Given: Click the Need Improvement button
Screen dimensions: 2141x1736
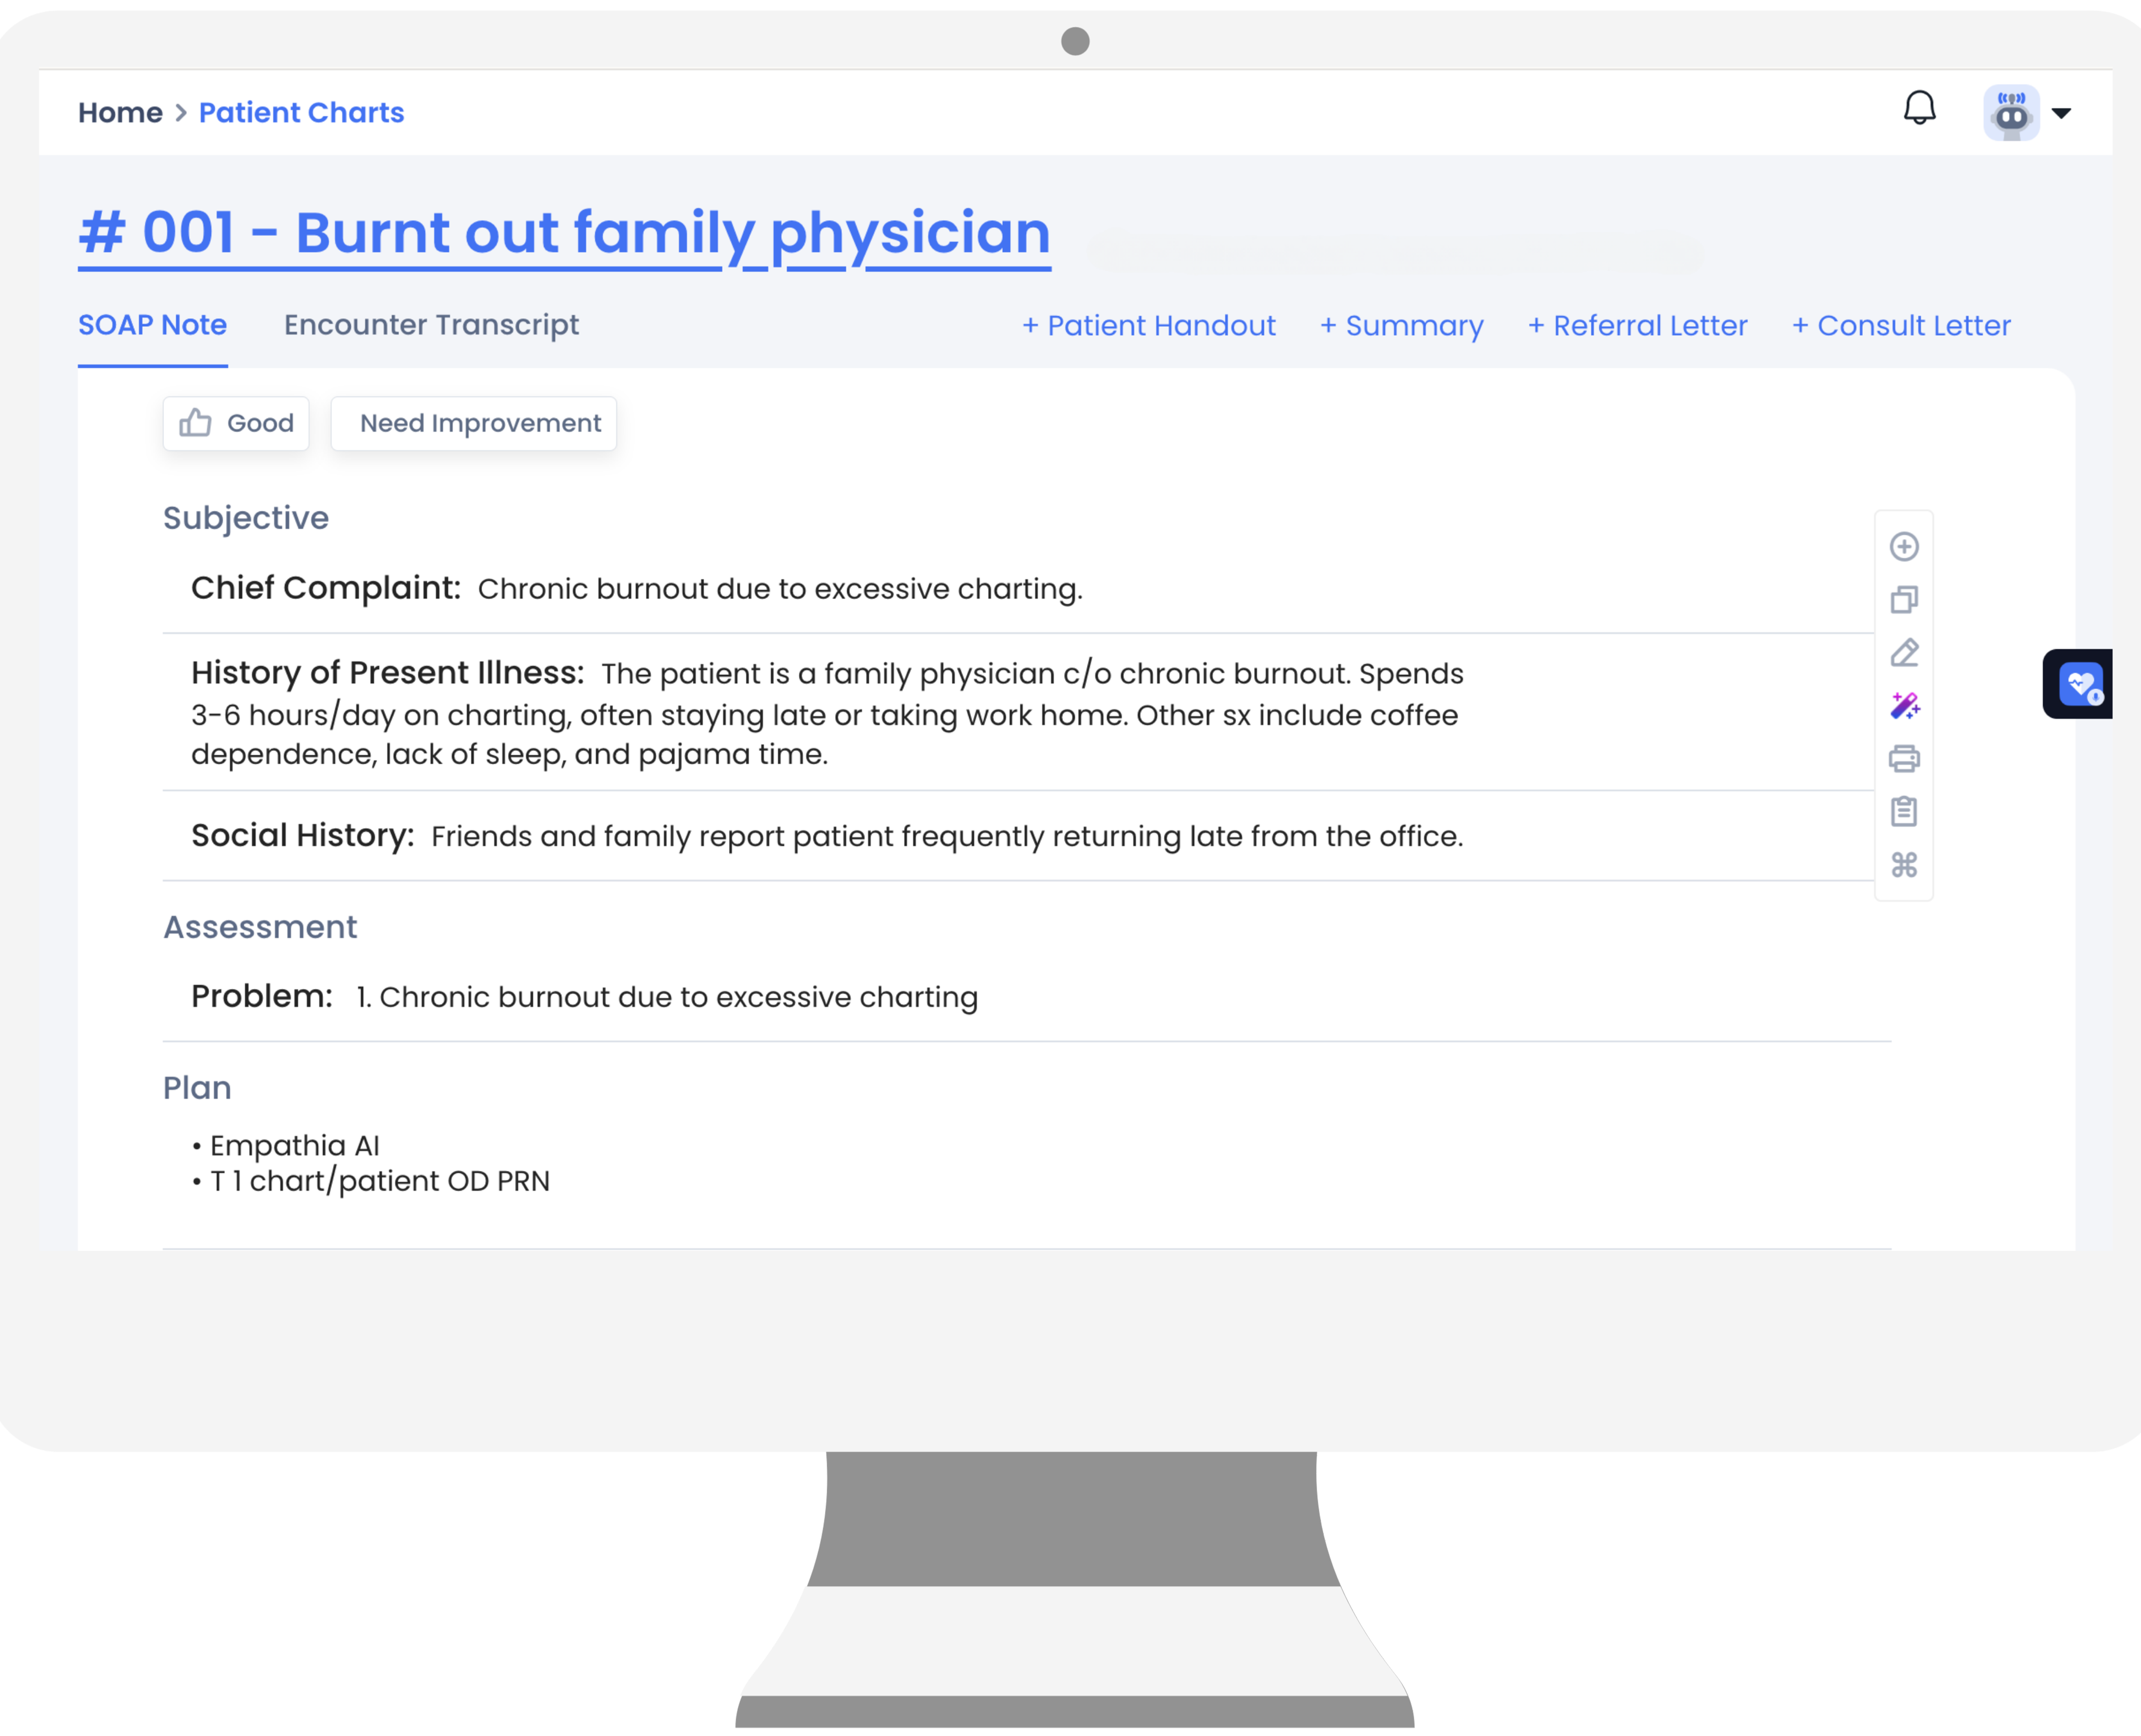Looking at the screenshot, I should (x=473, y=423).
